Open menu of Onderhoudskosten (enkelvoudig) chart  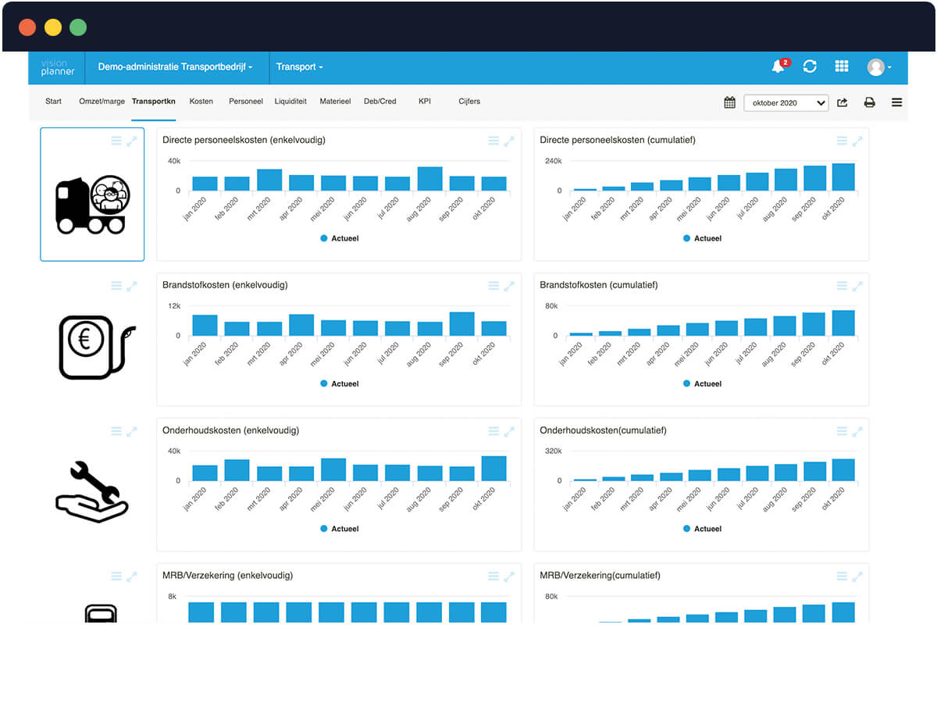pyautogui.click(x=493, y=431)
